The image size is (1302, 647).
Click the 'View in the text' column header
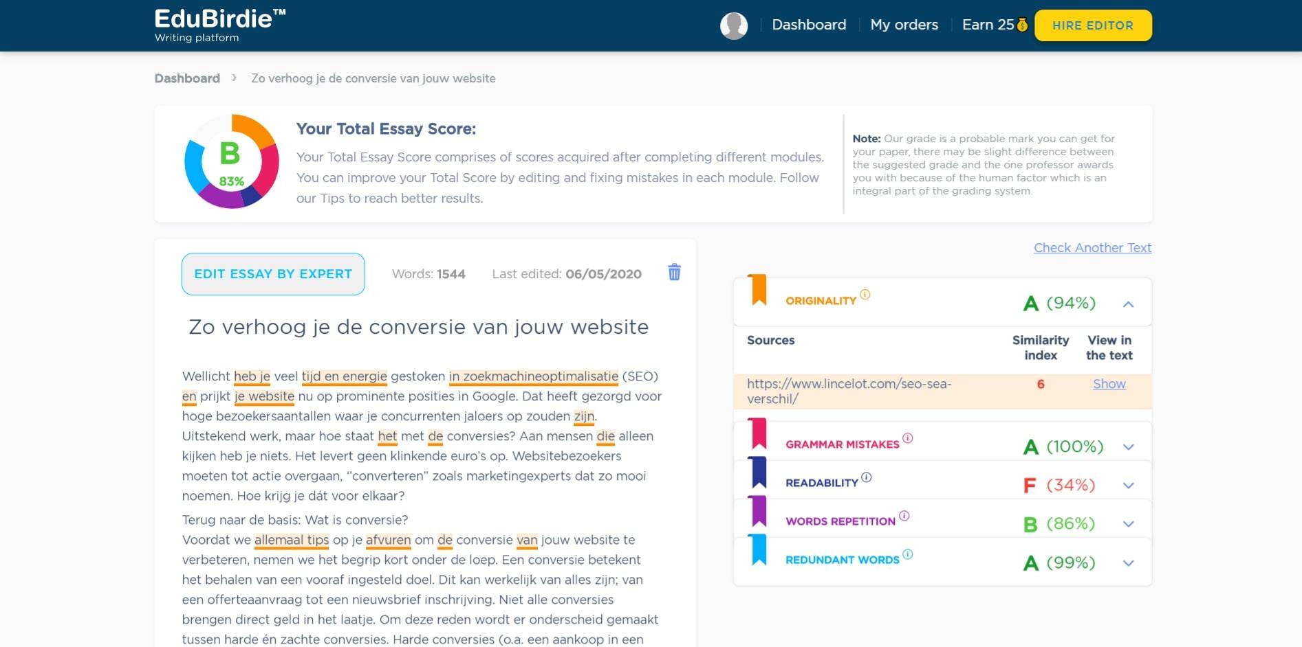(x=1109, y=348)
